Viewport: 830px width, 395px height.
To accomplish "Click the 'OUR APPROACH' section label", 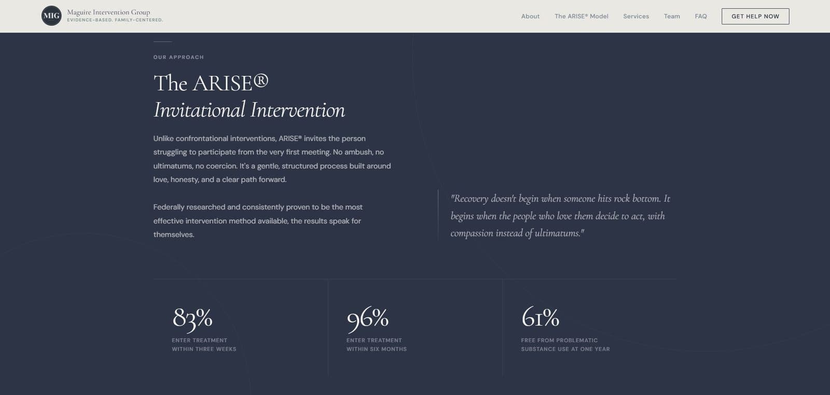I will [178, 57].
